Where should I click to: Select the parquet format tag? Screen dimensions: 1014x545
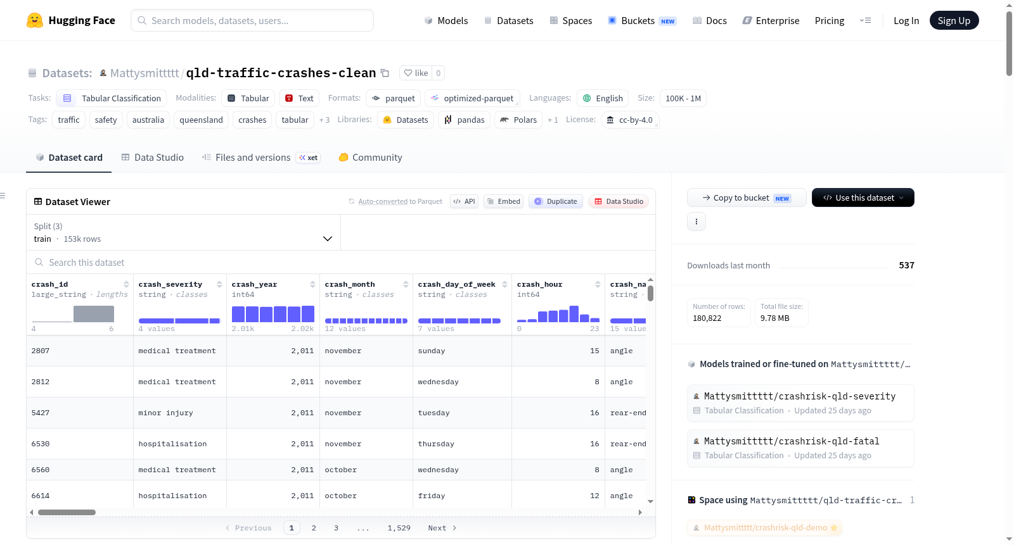394,98
